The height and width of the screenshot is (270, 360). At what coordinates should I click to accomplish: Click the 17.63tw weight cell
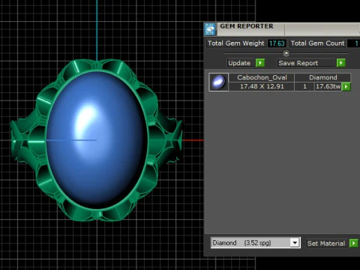tap(328, 86)
